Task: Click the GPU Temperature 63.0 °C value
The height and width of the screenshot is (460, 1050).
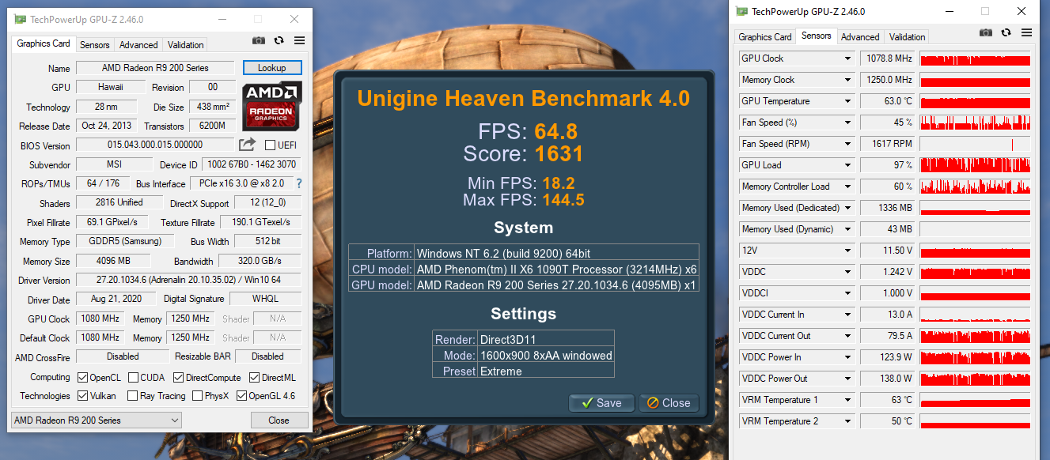Action: pos(888,101)
